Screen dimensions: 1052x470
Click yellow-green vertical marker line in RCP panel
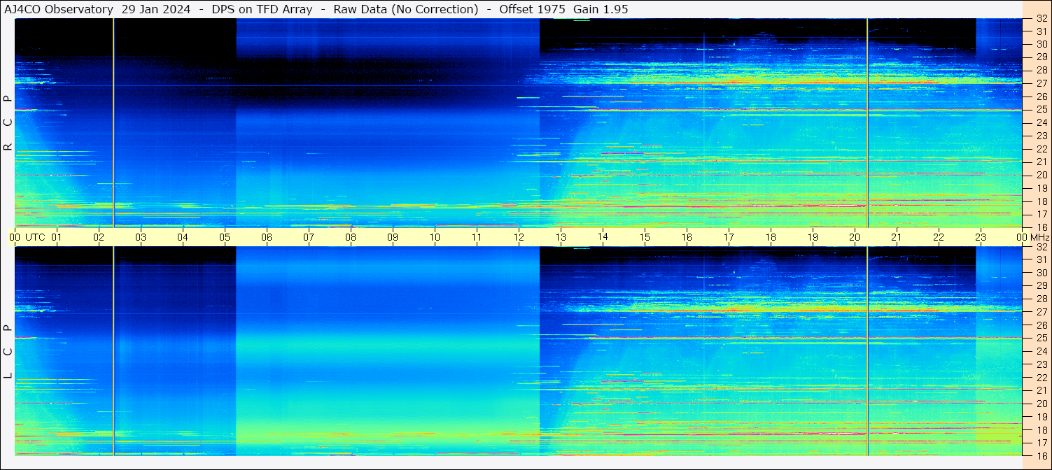click(x=113, y=122)
